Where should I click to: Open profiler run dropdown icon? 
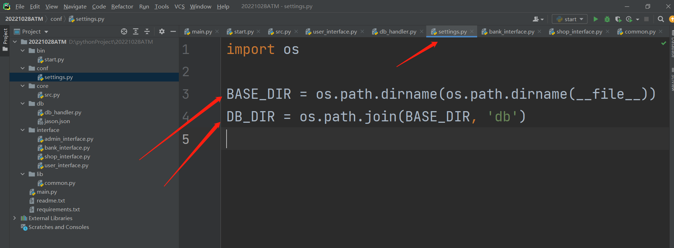point(632,19)
